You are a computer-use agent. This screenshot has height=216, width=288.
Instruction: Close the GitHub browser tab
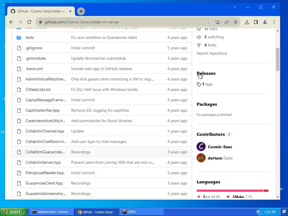coord(70,11)
